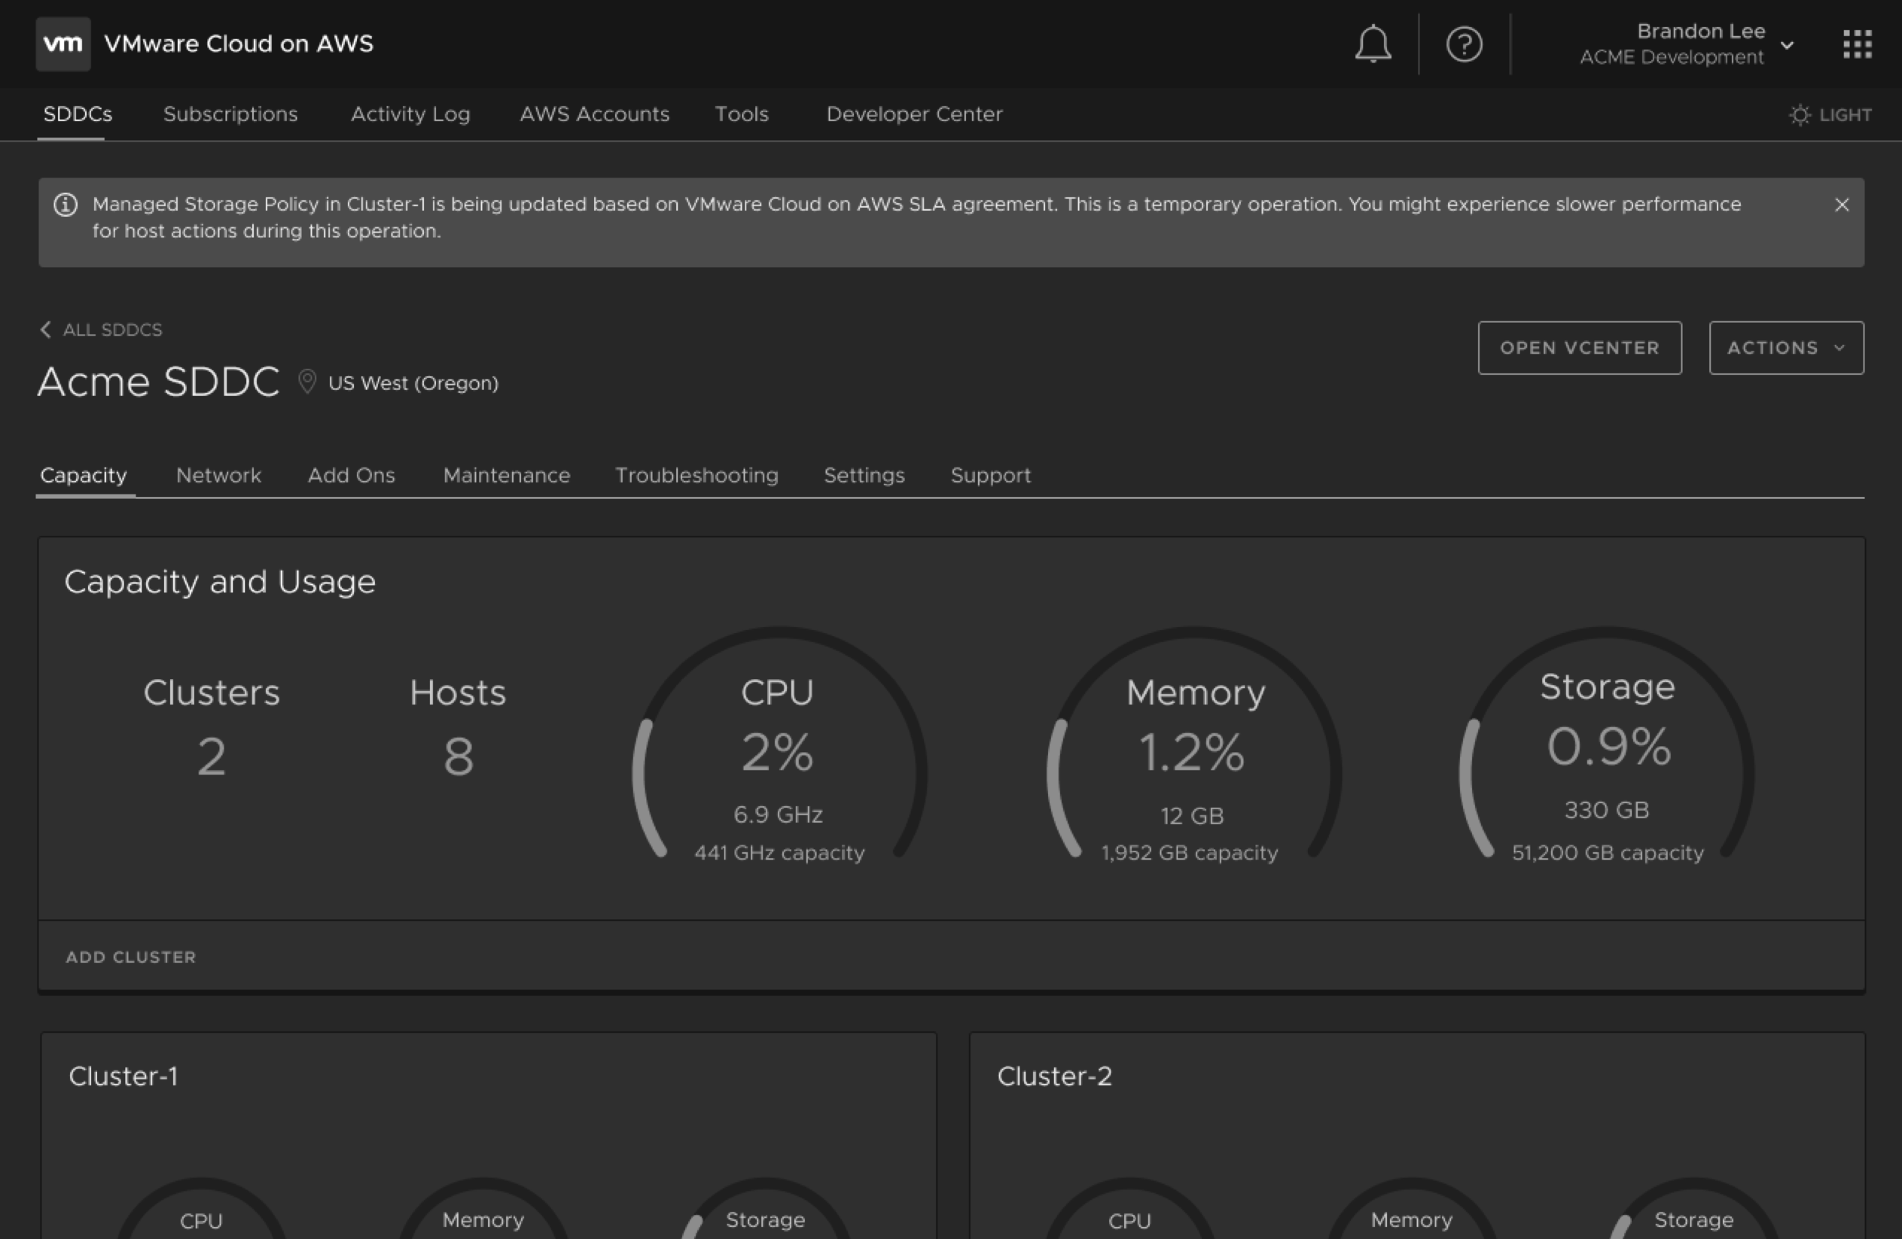
Task: Open the ACTIONS dropdown menu
Action: click(x=1786, y=348)
